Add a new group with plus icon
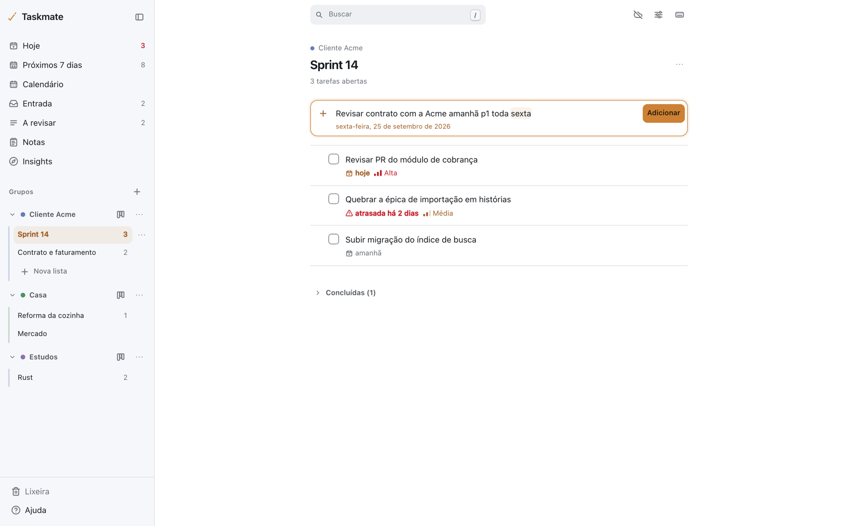The image size is (843, 526). (x=137, y=192)
